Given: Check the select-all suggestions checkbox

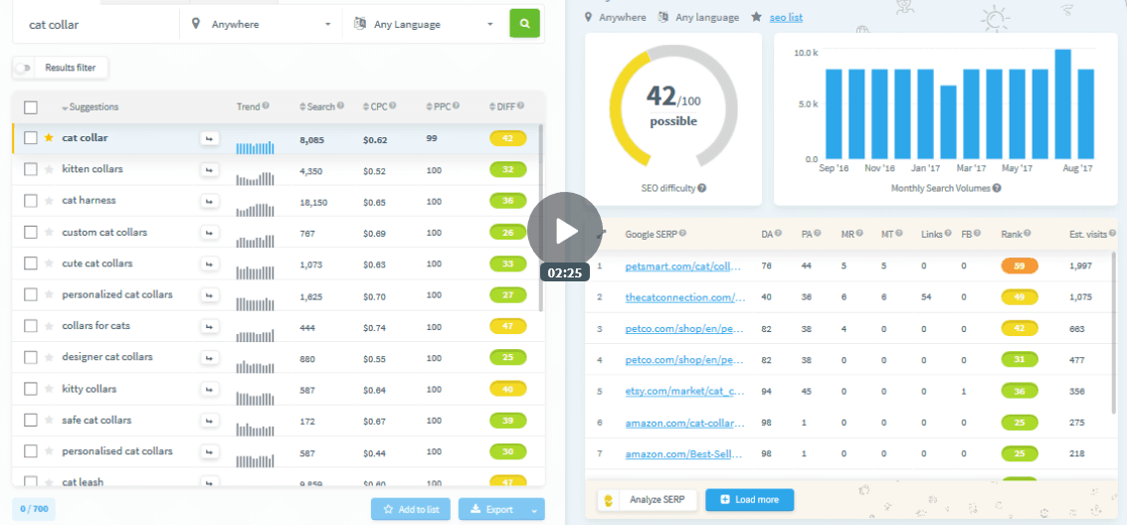Looking at the screenshot, I should pos(31,107).
